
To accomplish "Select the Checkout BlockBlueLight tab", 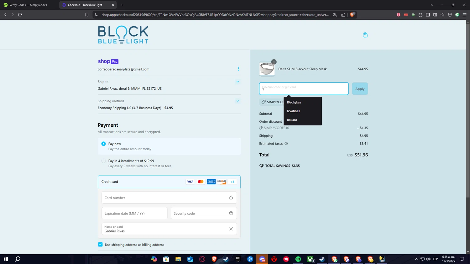I will pyautogui.click(x=85, y=5).
